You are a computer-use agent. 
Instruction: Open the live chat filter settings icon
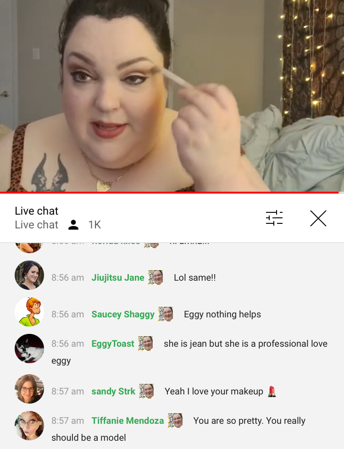point(274,218)
